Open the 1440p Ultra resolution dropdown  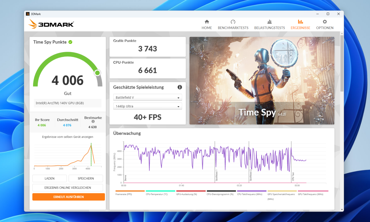click(x=148, y=106)
